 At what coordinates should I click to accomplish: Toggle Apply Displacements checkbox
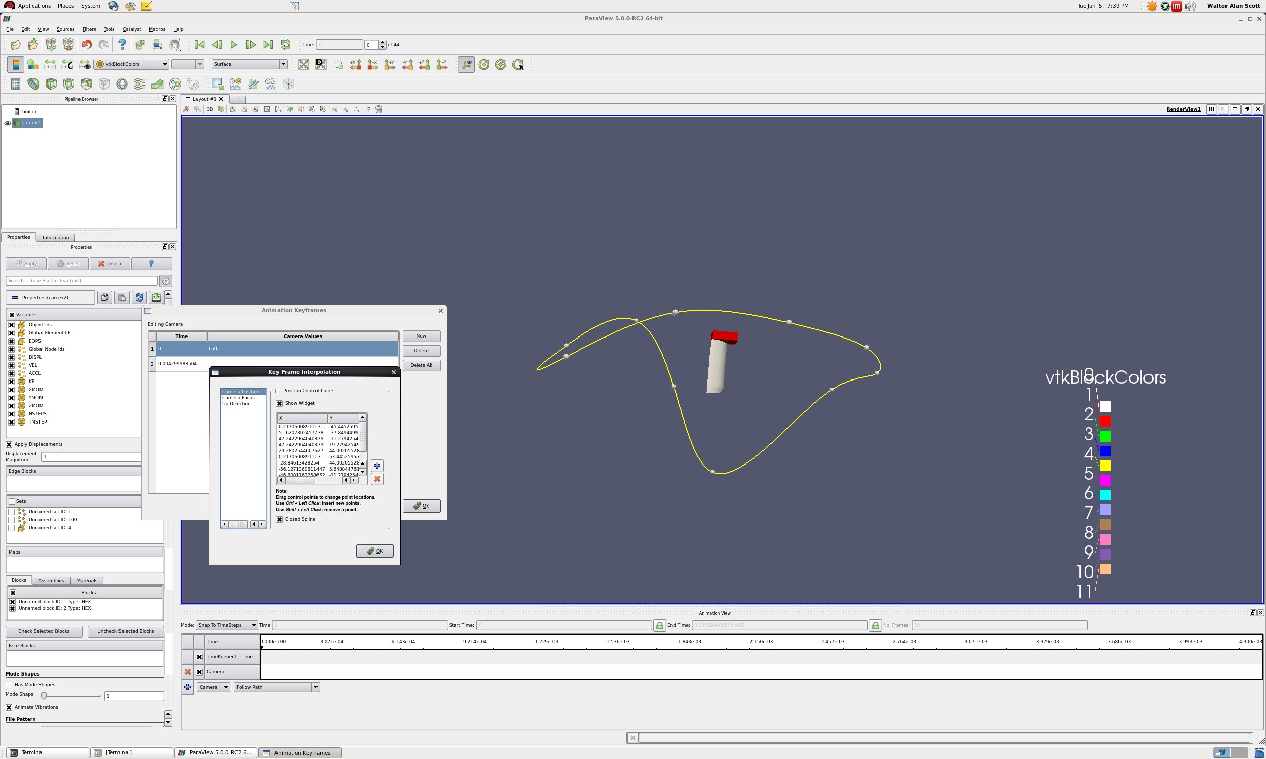[9, 444]
